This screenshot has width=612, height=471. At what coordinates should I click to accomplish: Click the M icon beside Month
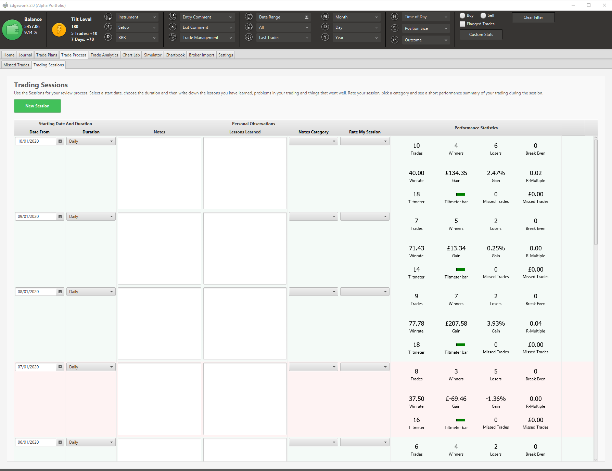click(x=325, y=17)
